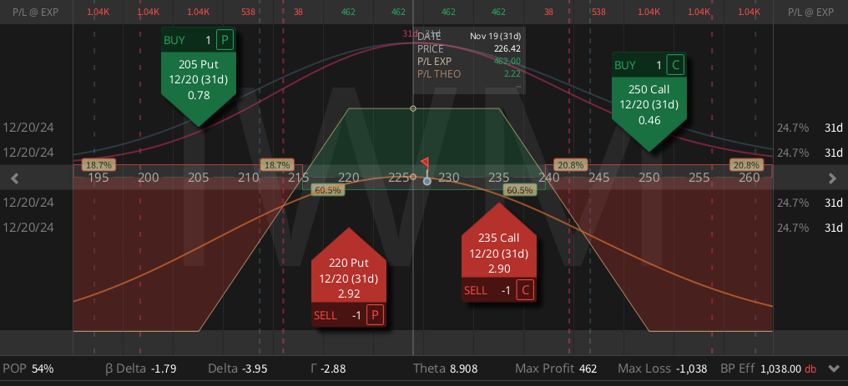Click the blue current price handle
The height and width of the screenshot is (386, 848).
click(427, 182)
